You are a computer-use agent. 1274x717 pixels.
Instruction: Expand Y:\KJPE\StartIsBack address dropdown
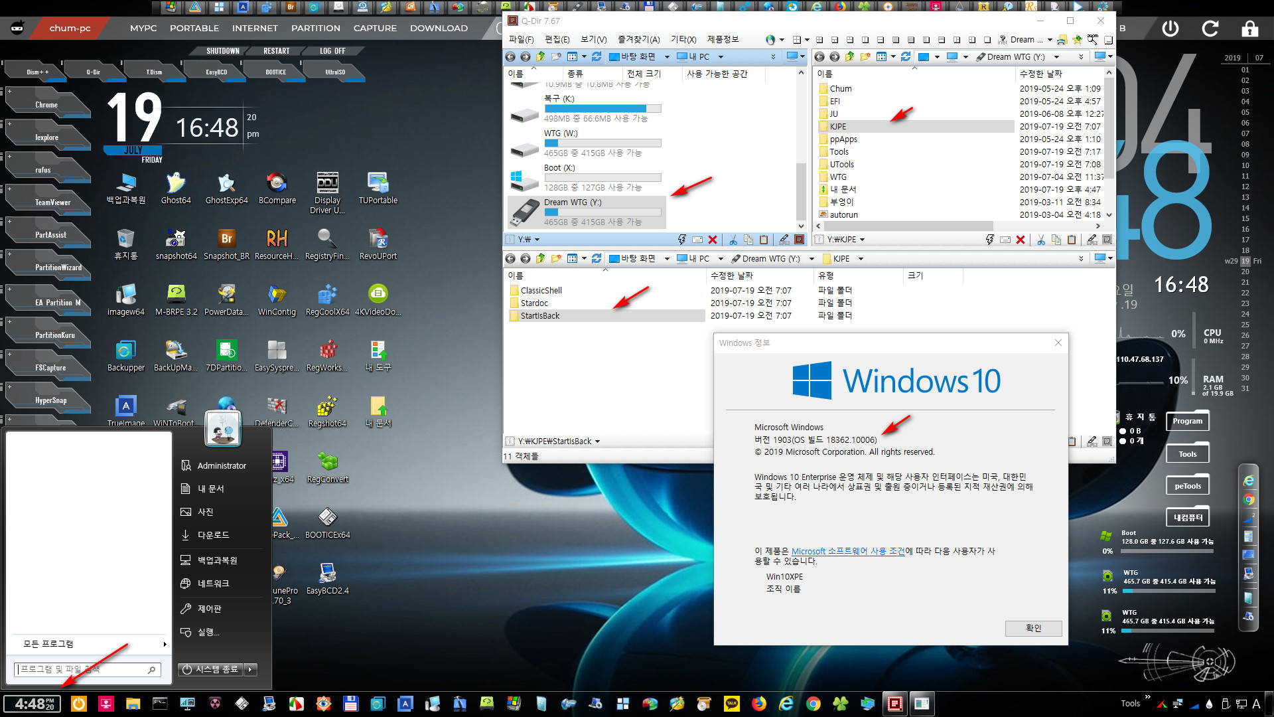[597, 441]
